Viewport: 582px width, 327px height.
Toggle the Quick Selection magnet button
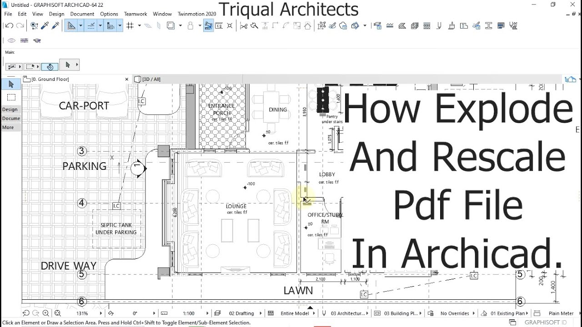click(x=50, y=66)
